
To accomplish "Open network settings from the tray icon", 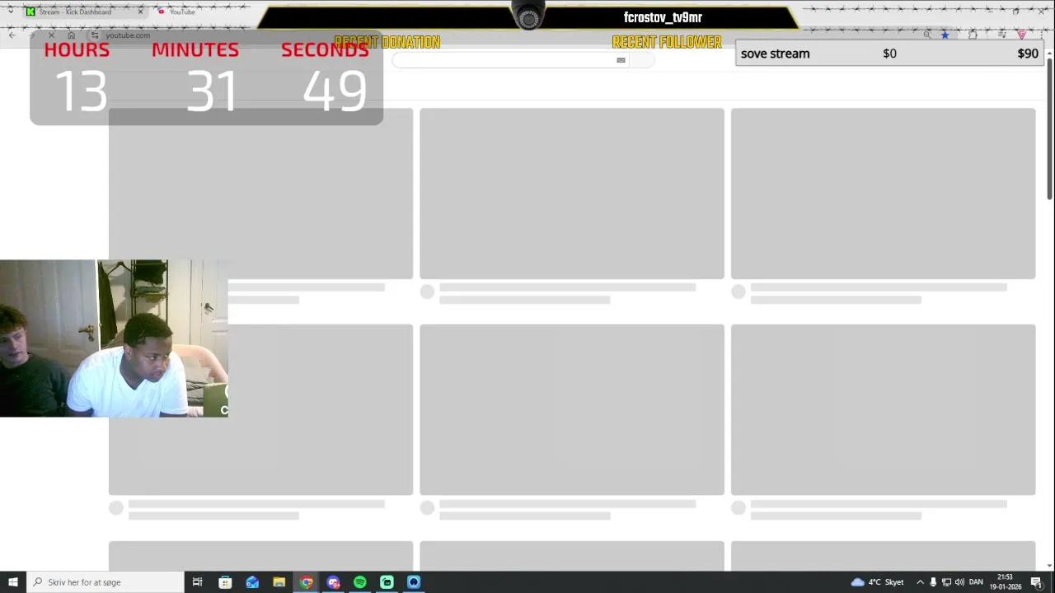I will click(x=946, y=582).
